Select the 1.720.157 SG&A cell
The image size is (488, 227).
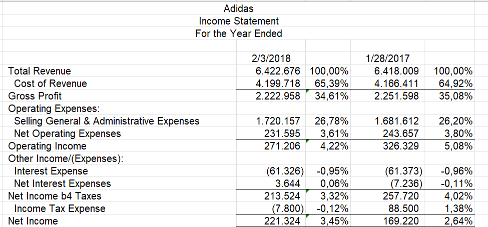[x=278, y=121]
